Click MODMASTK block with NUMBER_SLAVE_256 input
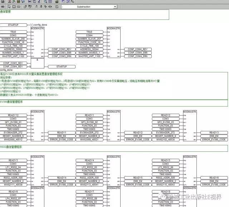 click(37, 42)
